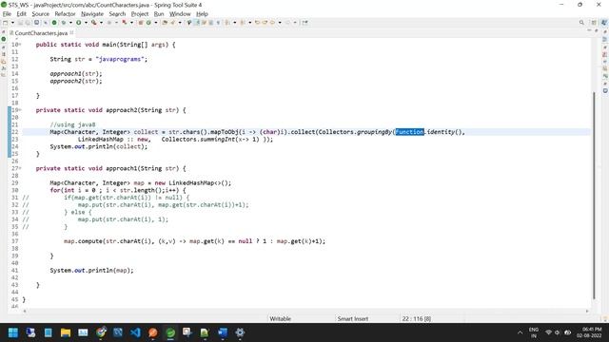Viewport: 609px width, 342px height.
Task: Open the clock showing 06:41 PM
Action: coord(589,332)
